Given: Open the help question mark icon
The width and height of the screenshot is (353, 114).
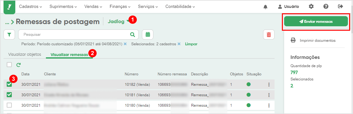Looking at the screenshot, I should click(x=326, y=6).
